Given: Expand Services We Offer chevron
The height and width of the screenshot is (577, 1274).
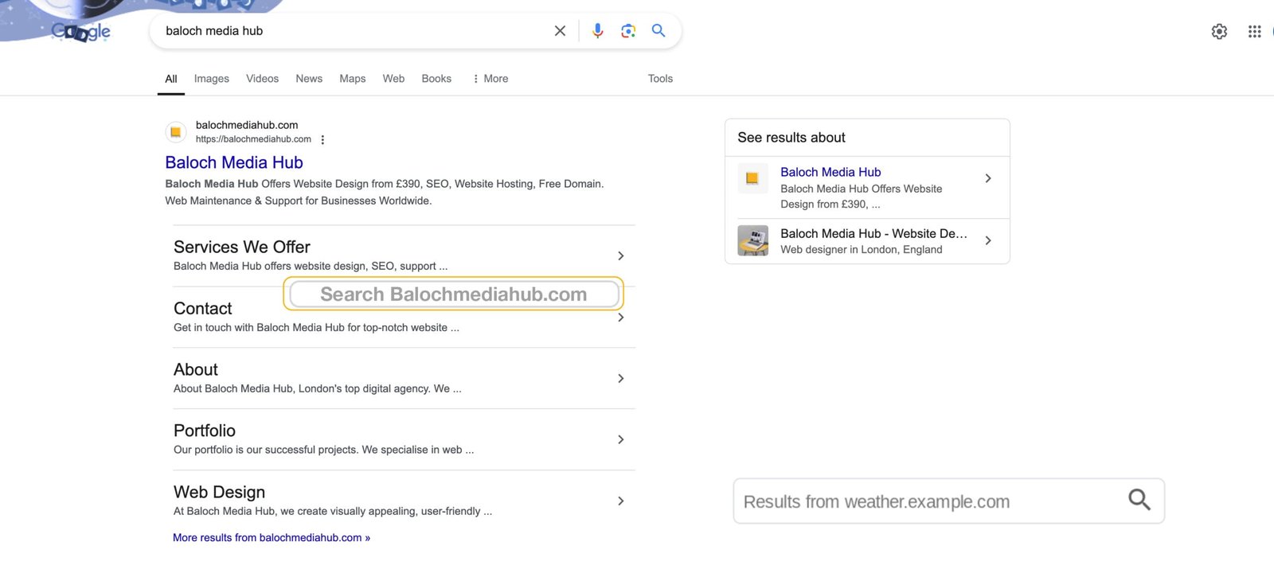Looking at the screenshot, I should tap(621, 255).
